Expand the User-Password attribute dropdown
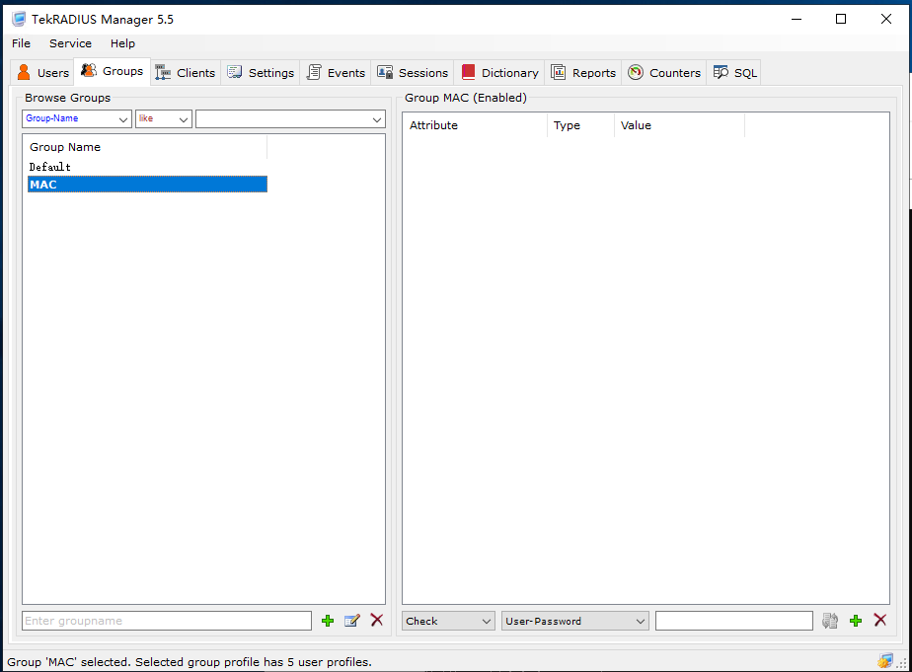Screen dimensions: 912x672 tap(574, 621)
